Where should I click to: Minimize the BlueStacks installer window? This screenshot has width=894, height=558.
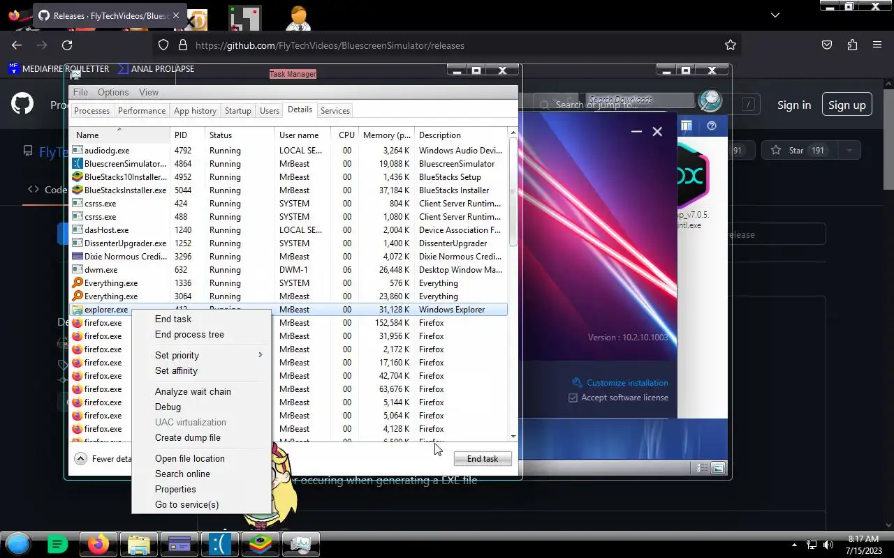[636, 131]
